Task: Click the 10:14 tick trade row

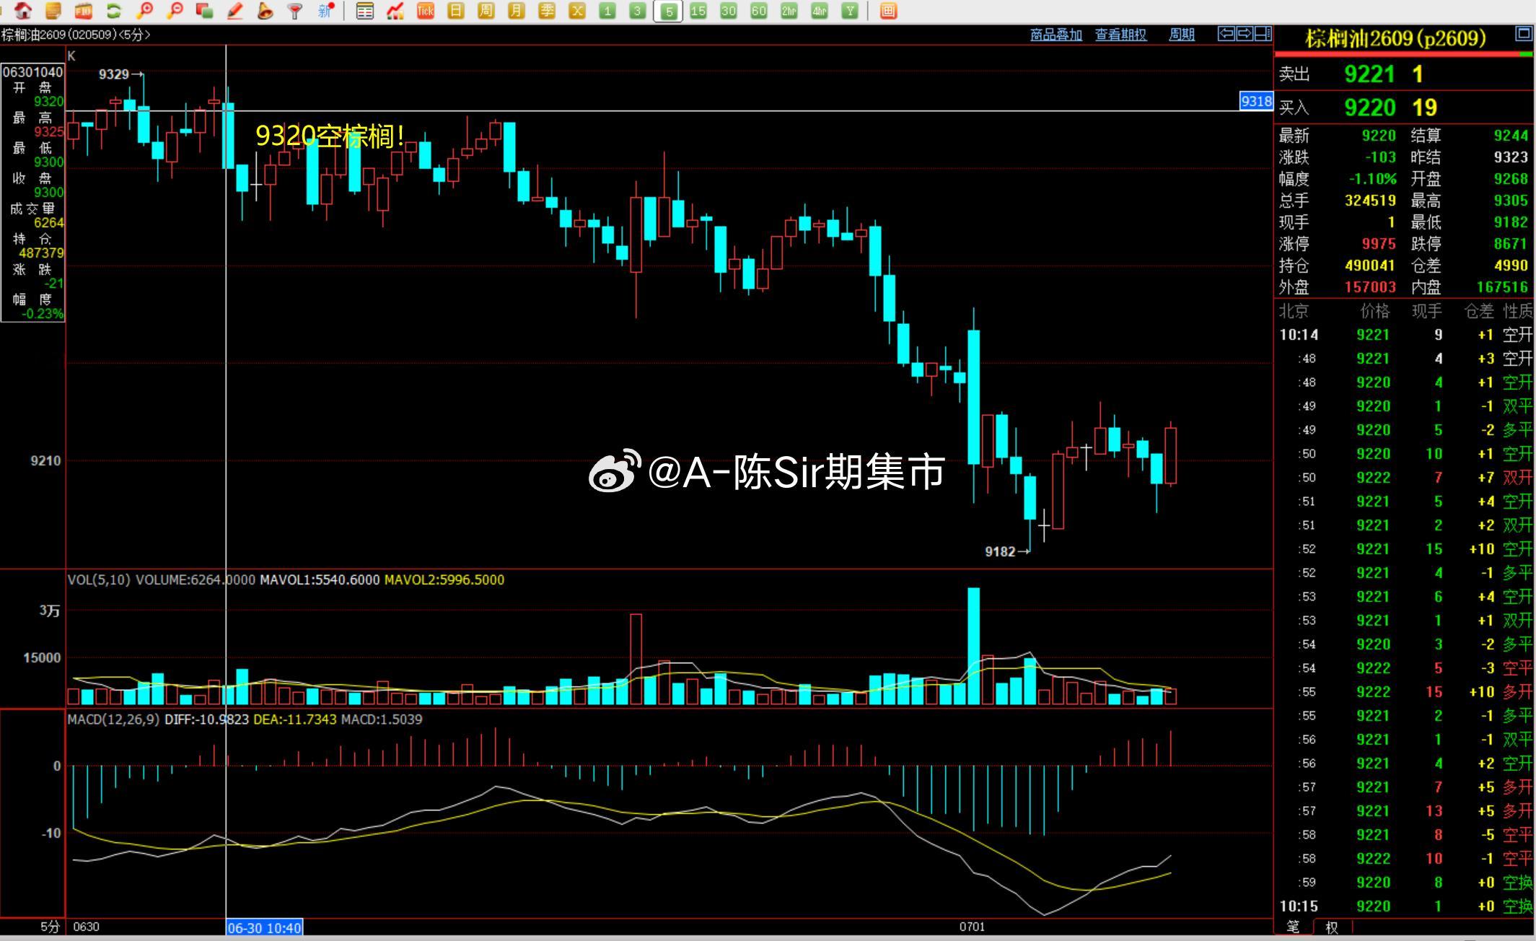Action: [1405, 335]
